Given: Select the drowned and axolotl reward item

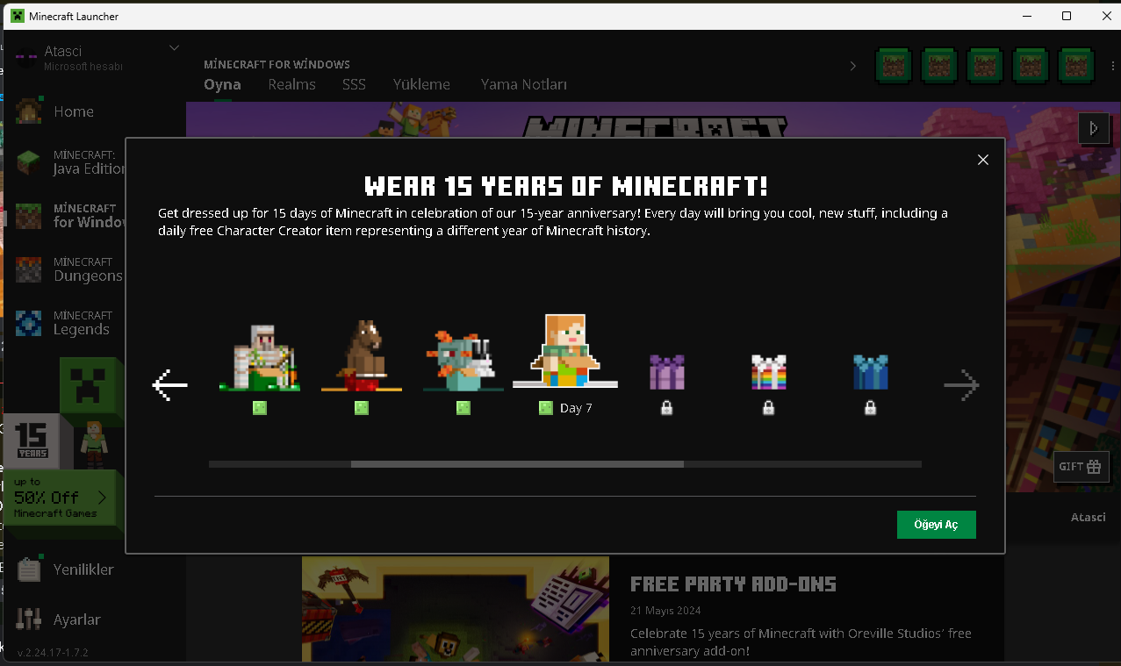Looking at the screenshot, I should tap(463, 360).
